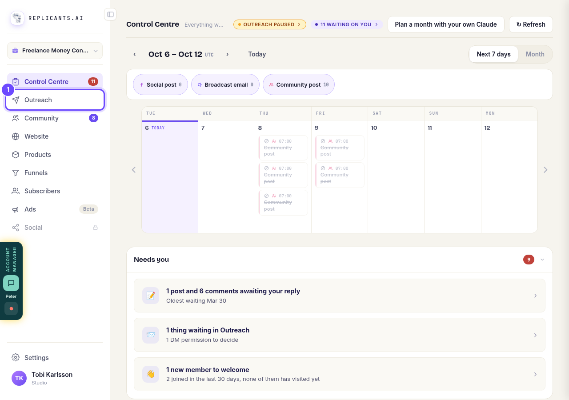The height and width of the screenshot is (400, 569).
Task: Open Settings in the sidebar
Action: [55, 357]
